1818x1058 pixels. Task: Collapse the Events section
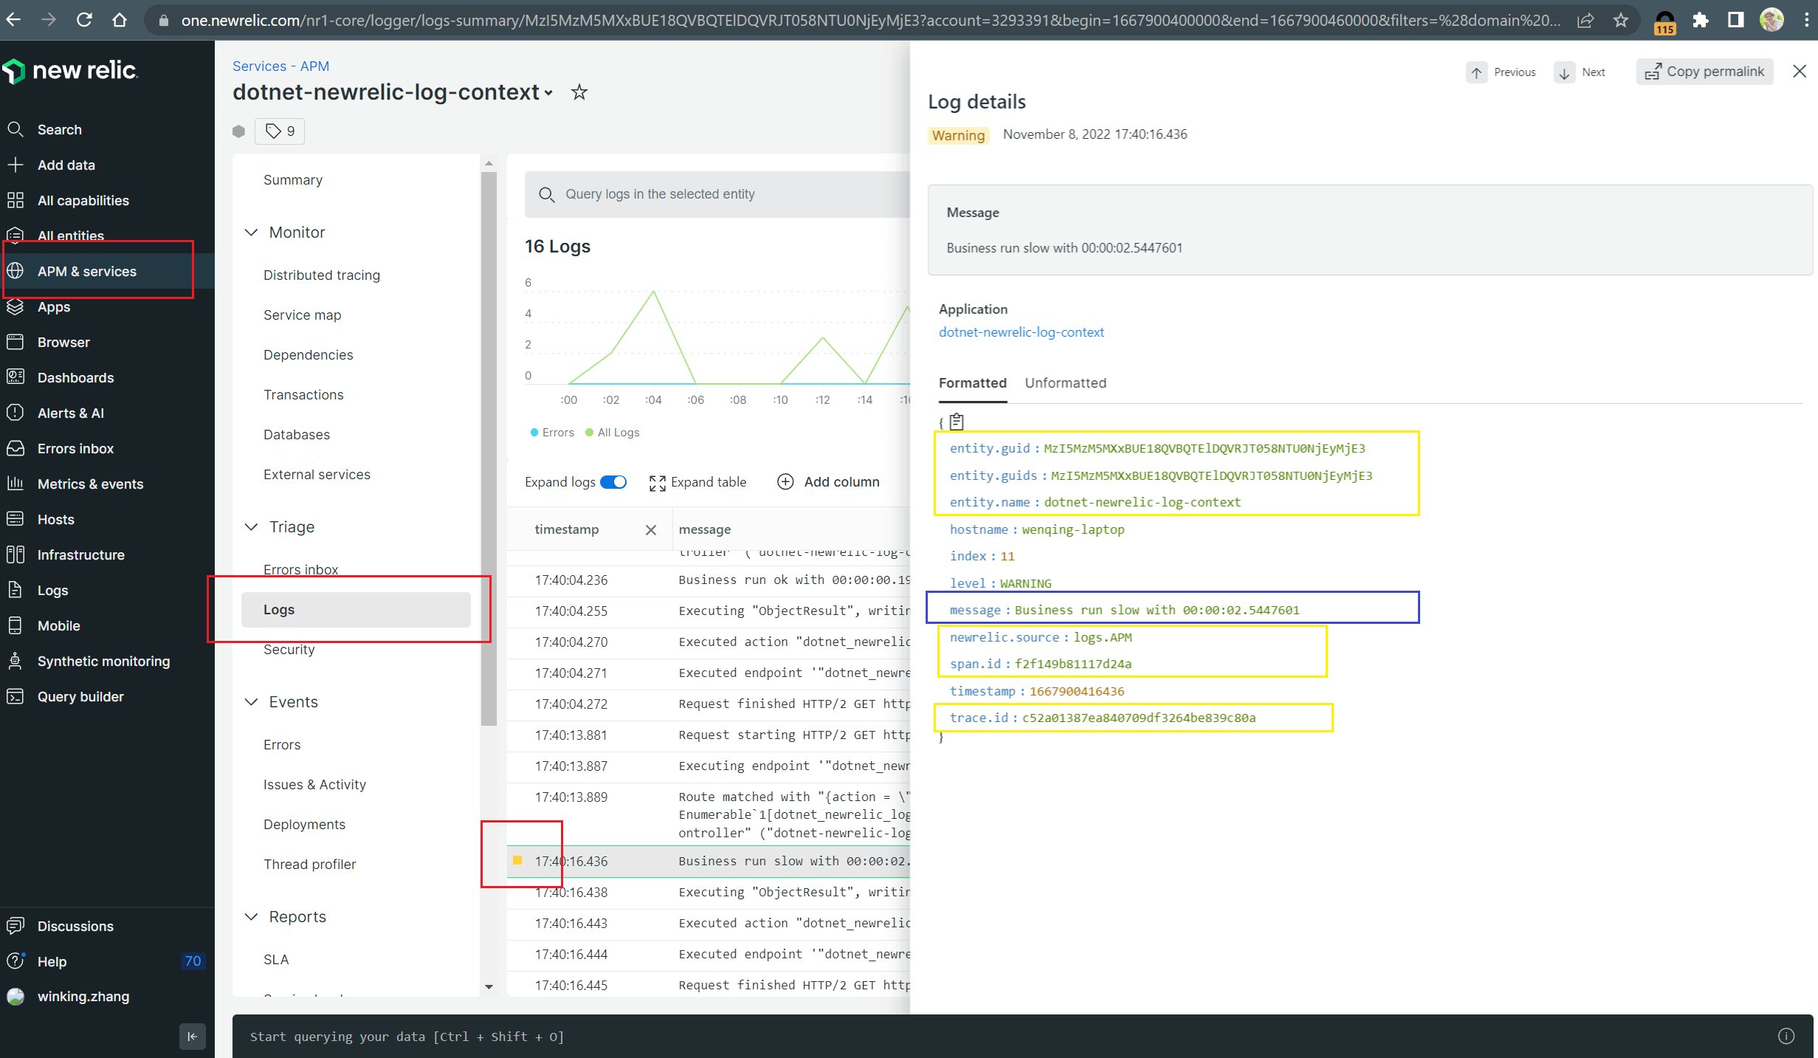coord(251,702)
